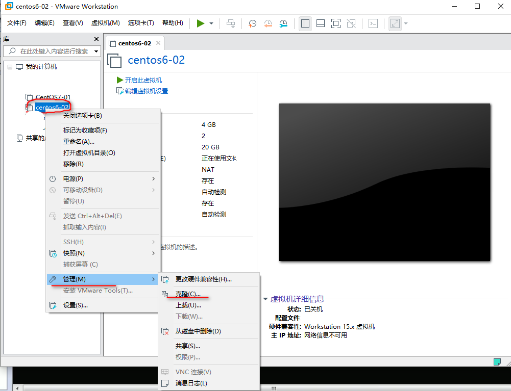Click the settings icon beside 设置(S)...
The width and height of the screenshot is (511, 391).
coord(53,305)
